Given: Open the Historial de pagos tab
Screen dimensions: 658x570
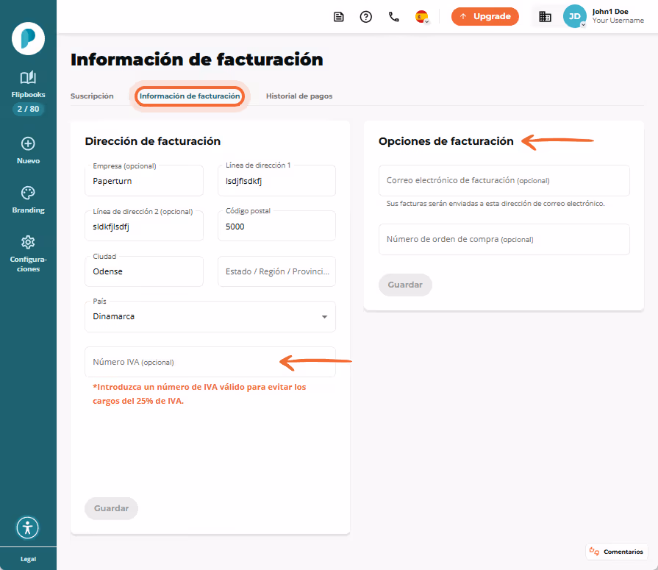Looking at the screenshot, I should [x=299, y=96].
